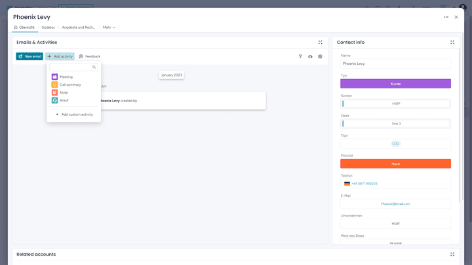Open the Mehr tabs dropdown
The image size is (472, 265).
coord(109,27)
